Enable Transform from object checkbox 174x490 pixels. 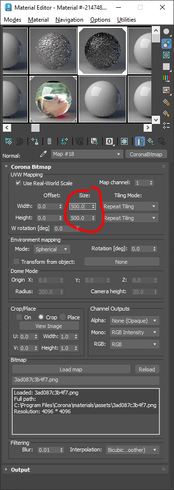coord(16,262)
